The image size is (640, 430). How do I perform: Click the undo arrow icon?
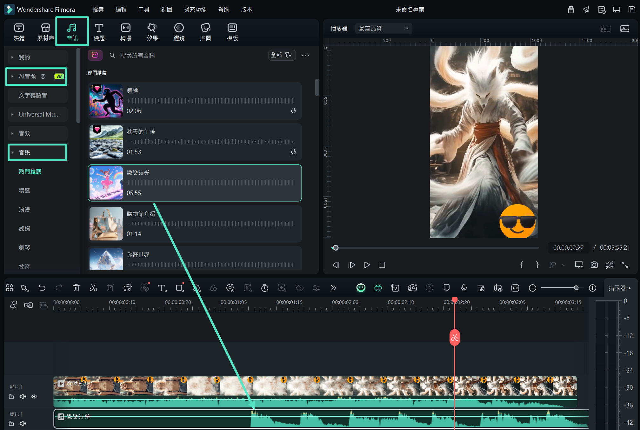tap(42, 288)
